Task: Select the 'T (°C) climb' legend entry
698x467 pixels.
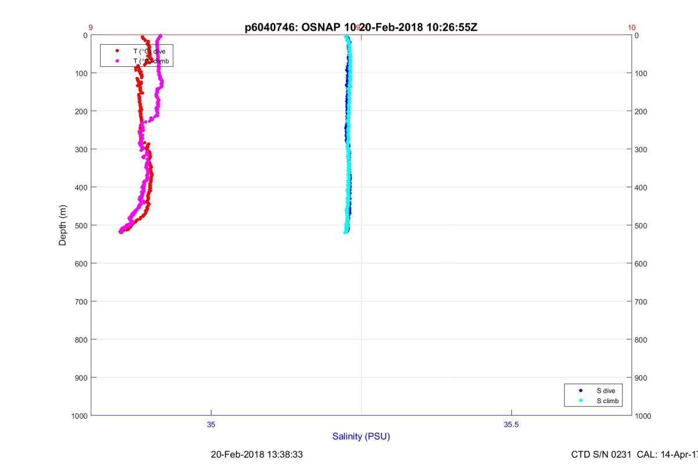Action: pyautogui.click(x=137, y=61)
